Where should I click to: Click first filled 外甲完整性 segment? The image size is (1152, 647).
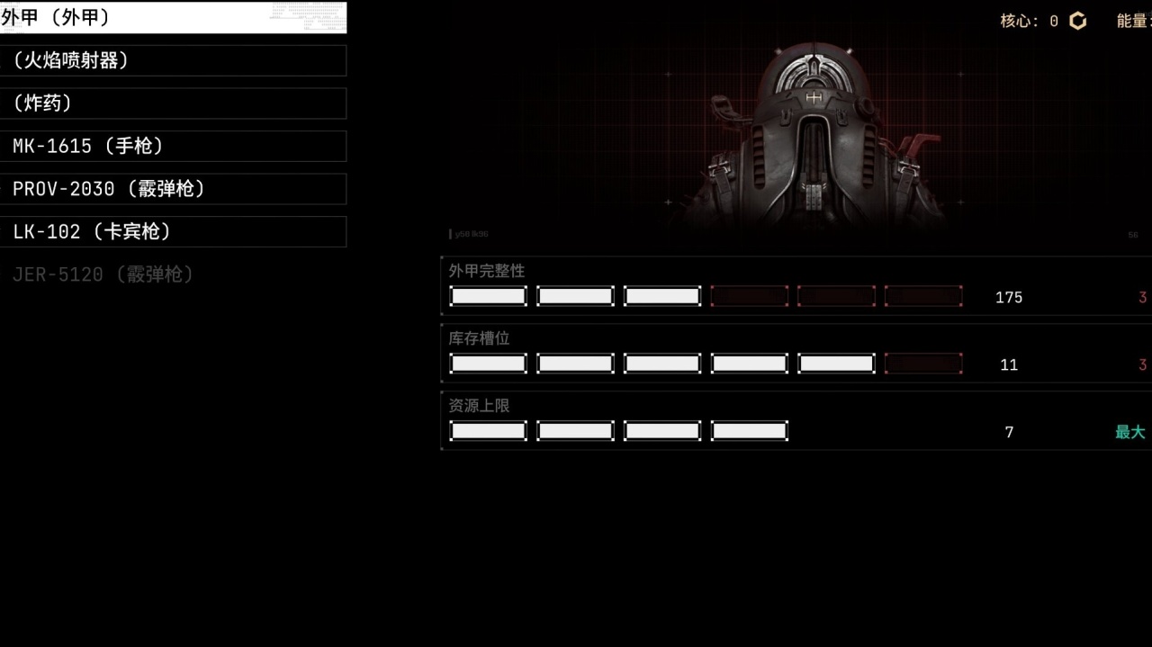[x=488, y=296]
